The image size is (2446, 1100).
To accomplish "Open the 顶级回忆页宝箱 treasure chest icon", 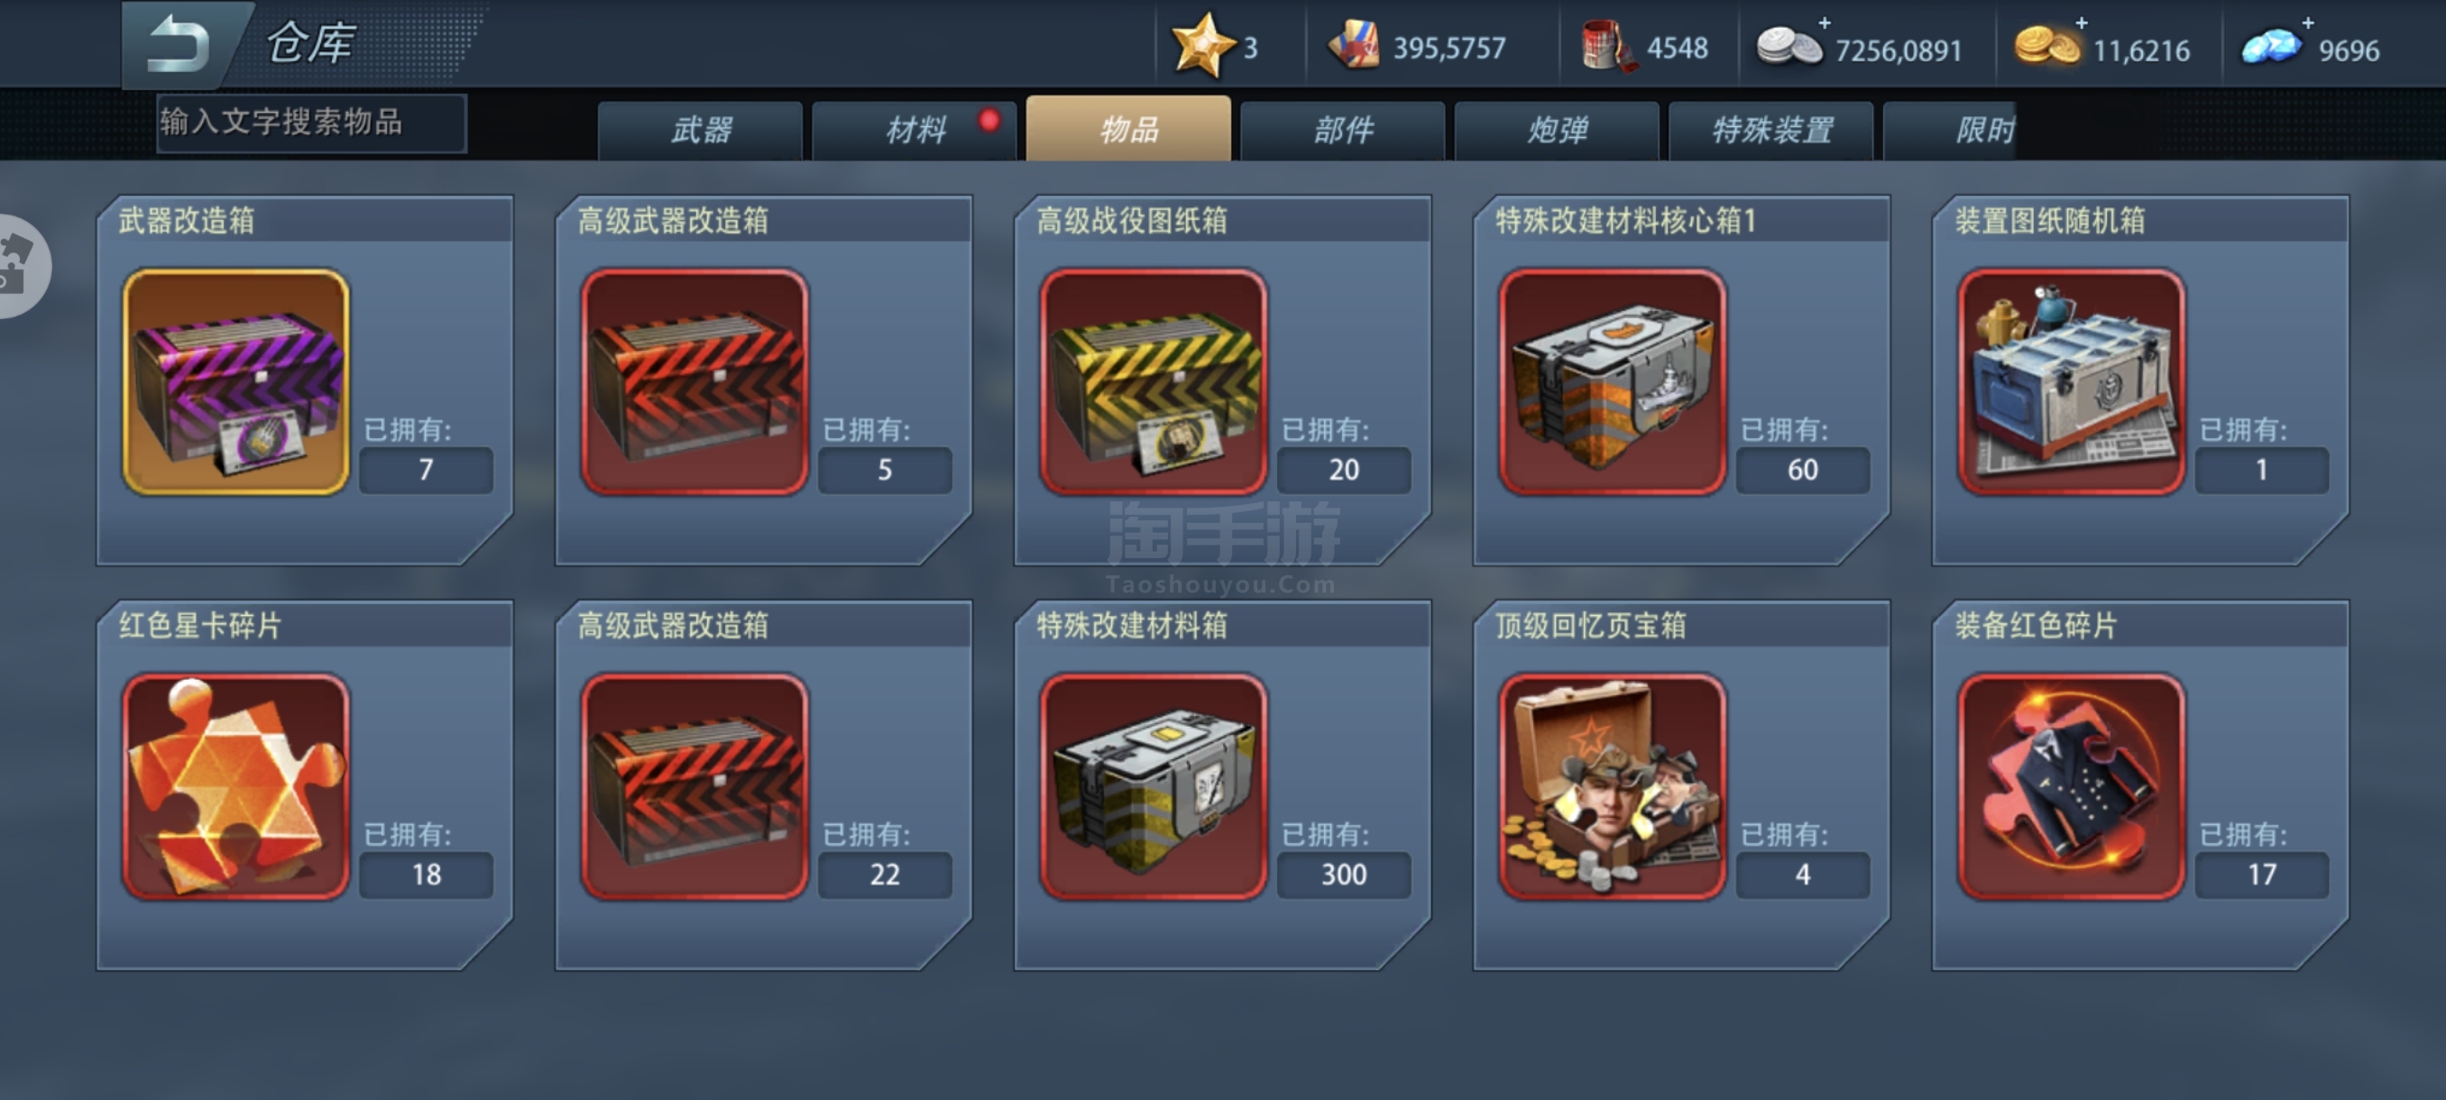I will tap(1613, 787).
